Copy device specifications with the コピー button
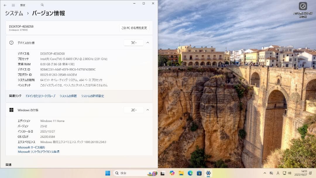Viewport: 316px width, 178px height. pyautogui.click(x=133, y=43)
